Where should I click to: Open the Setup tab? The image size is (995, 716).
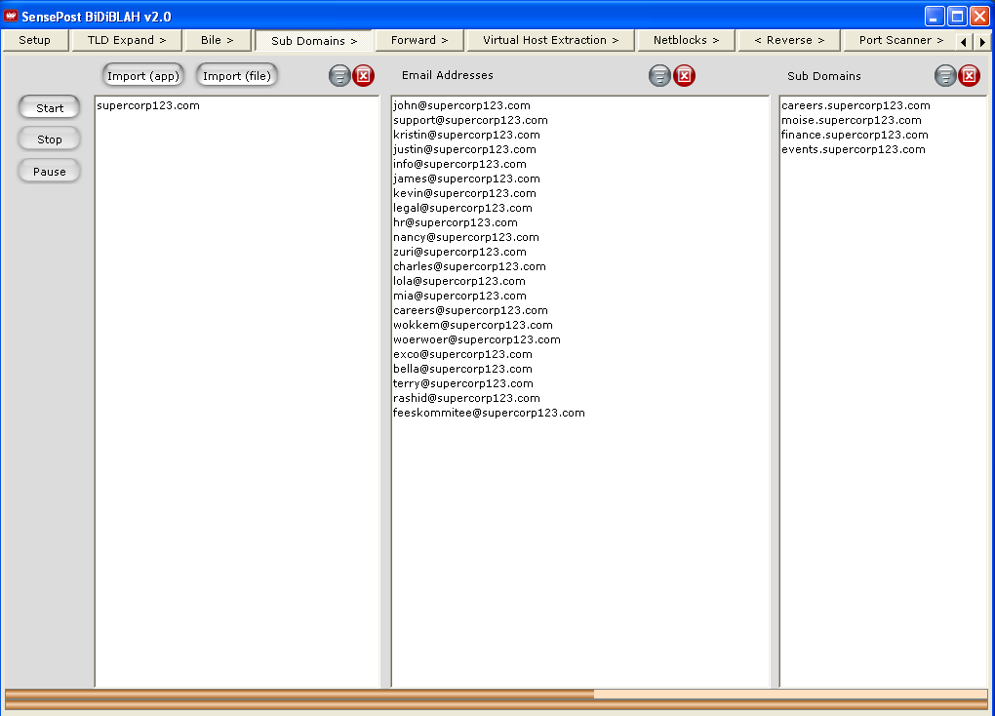pyautogui.click(x=35, y=41)
